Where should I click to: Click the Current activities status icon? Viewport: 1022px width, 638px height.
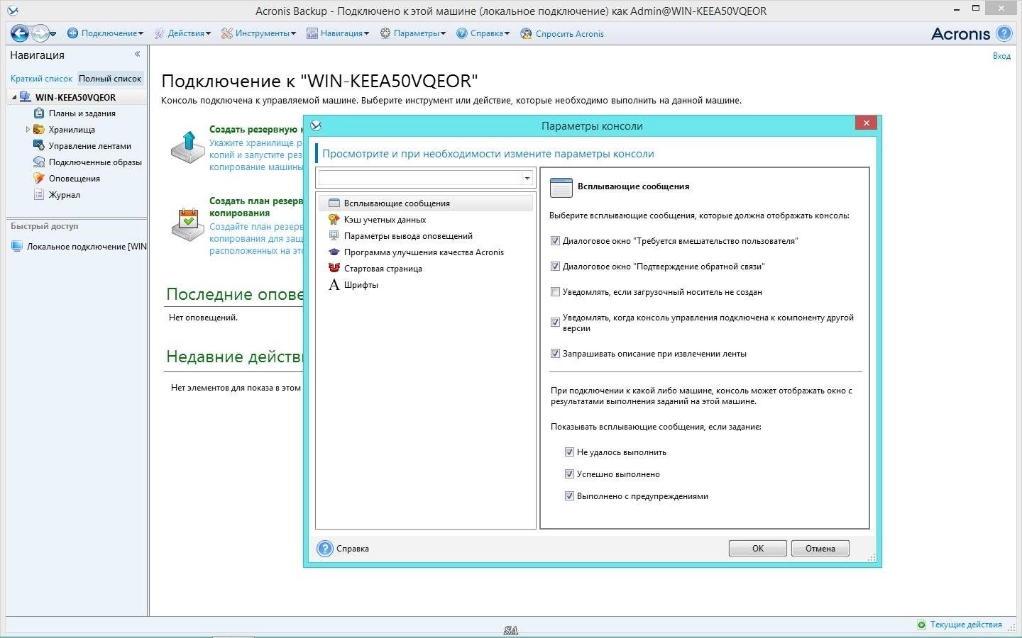(921, 625)
